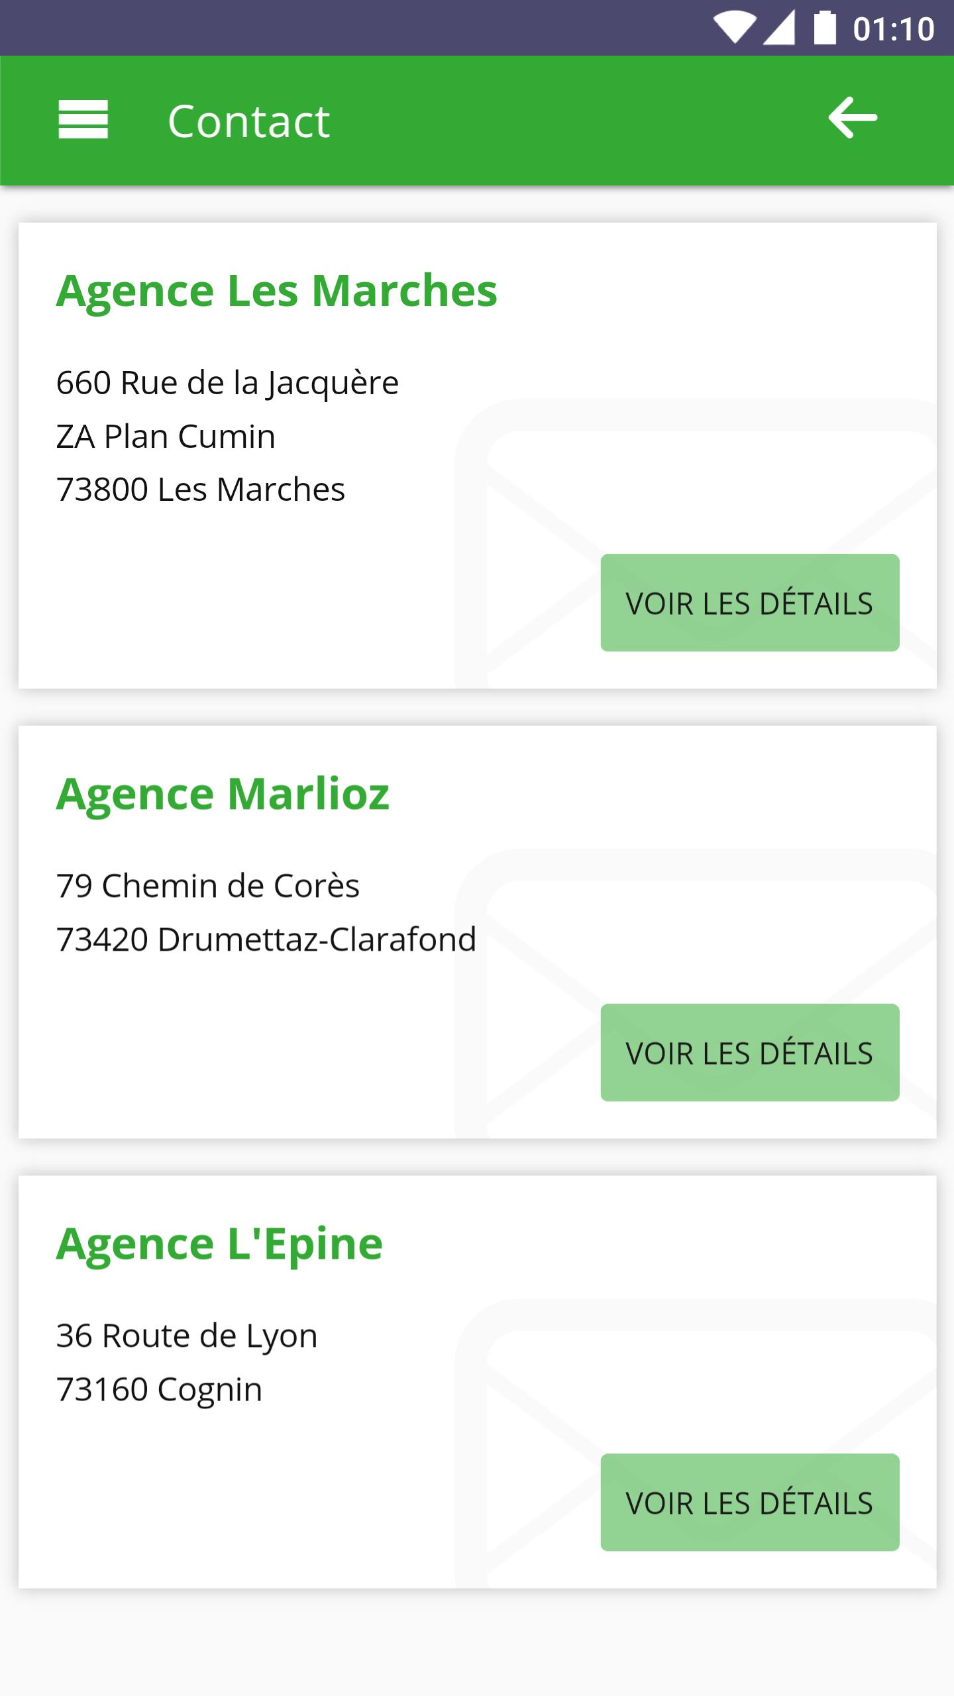Click the 36 Route de Lyon address
The height and width of the screenshot is (1696, 954).
coord(187,1336)
